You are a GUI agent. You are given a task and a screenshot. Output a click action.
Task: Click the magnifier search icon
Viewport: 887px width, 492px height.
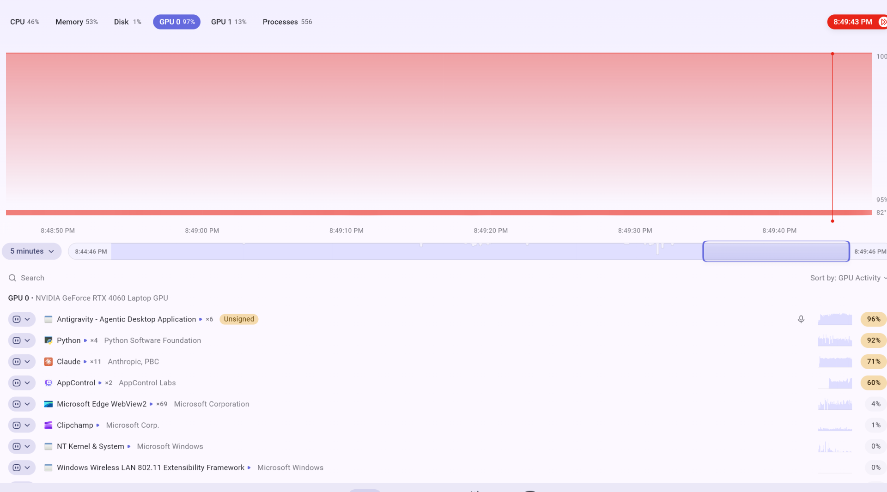(x=12, y=278)
